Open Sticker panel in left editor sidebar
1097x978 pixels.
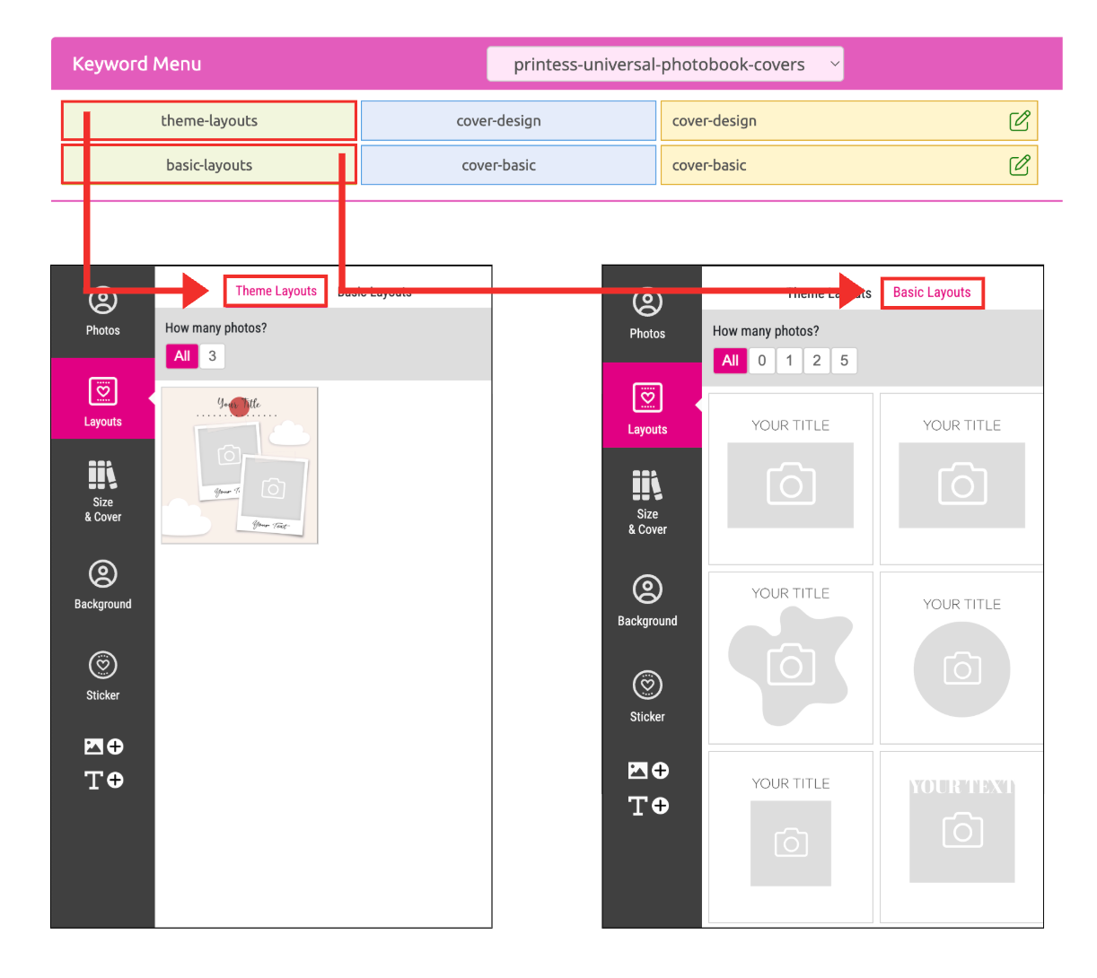[103, 676]
